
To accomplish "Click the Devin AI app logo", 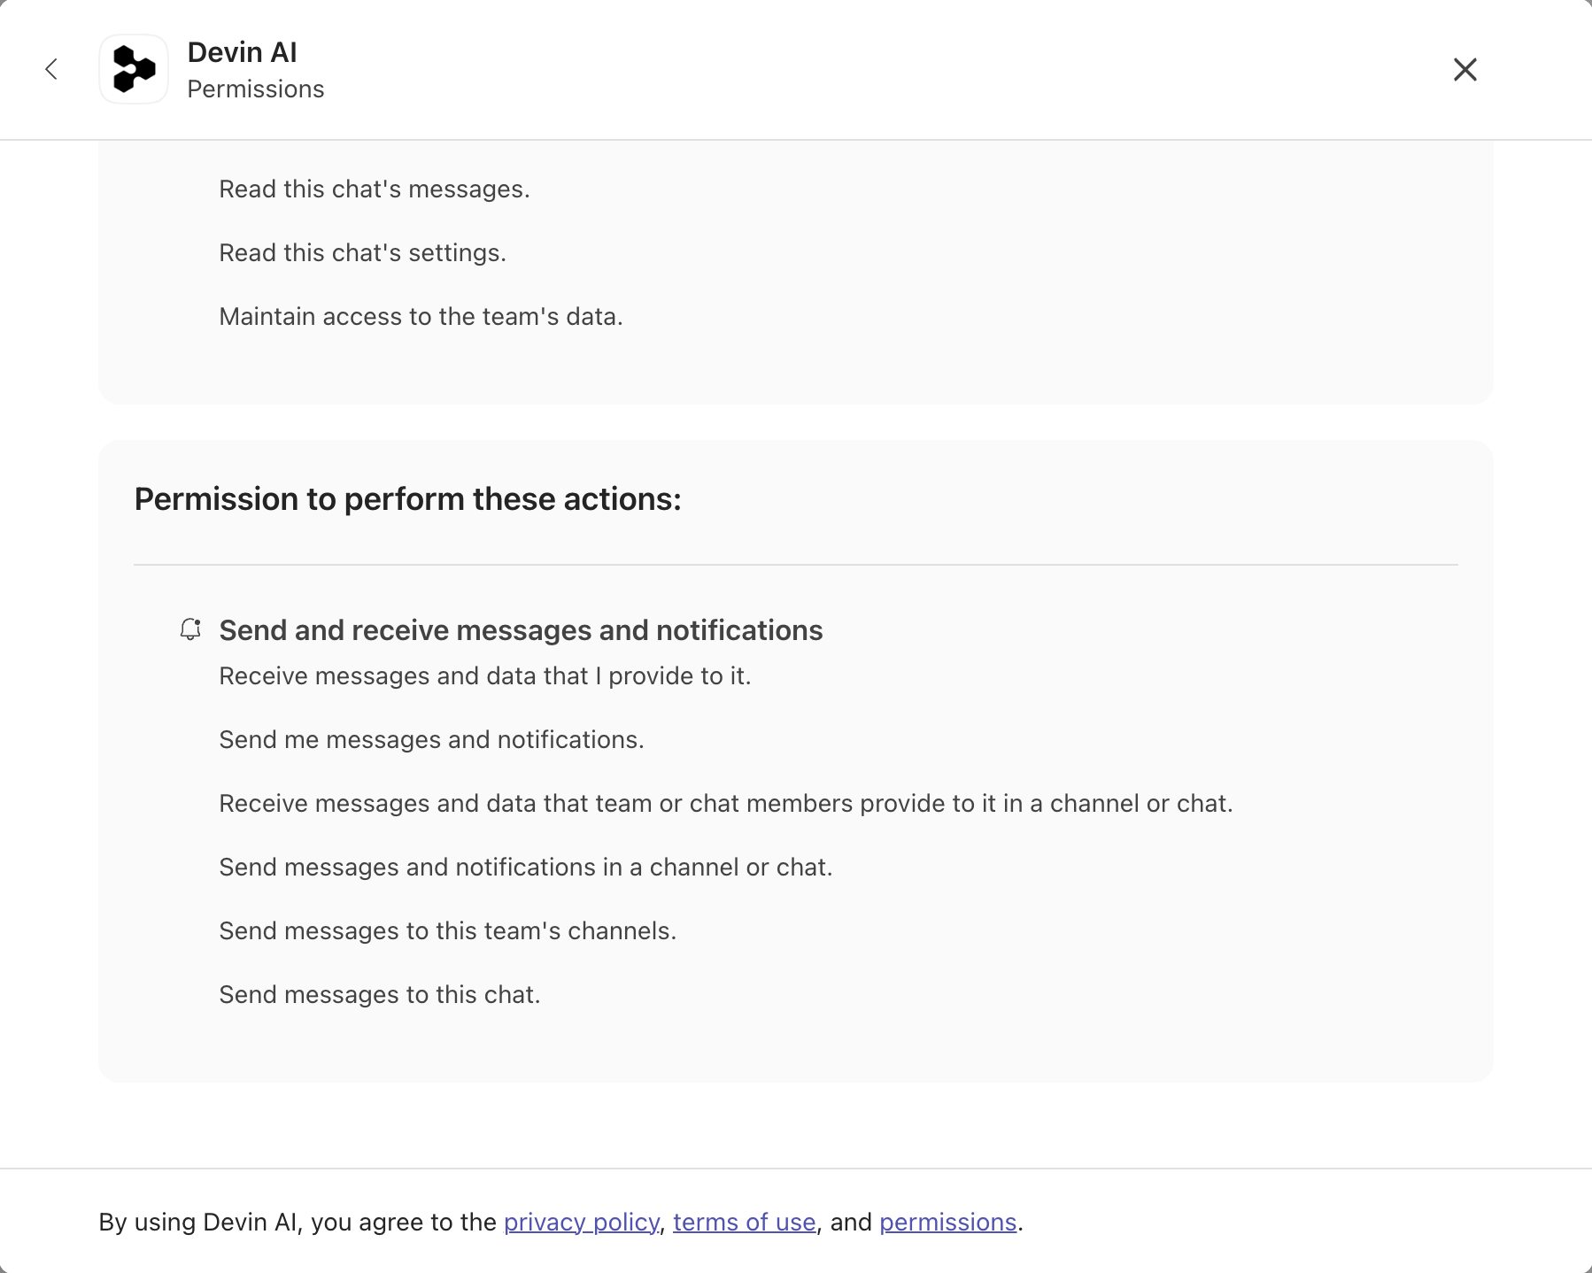I will [134, 69].
